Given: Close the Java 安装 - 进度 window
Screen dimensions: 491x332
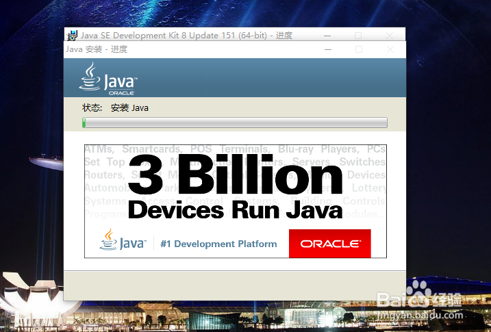Looking at the screenshot, I should [390, 49].
